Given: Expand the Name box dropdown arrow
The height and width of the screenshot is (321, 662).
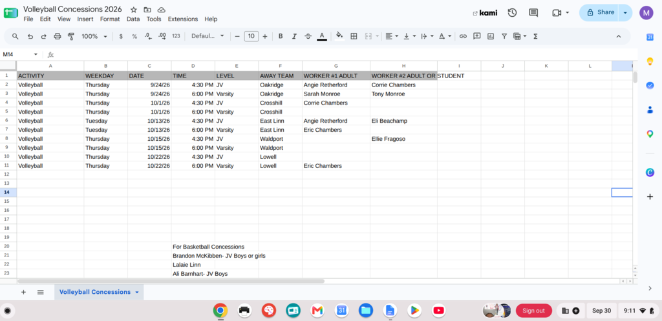Looking at the screenshot, I should (x=36, y=54).
